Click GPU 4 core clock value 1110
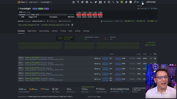 139,79
